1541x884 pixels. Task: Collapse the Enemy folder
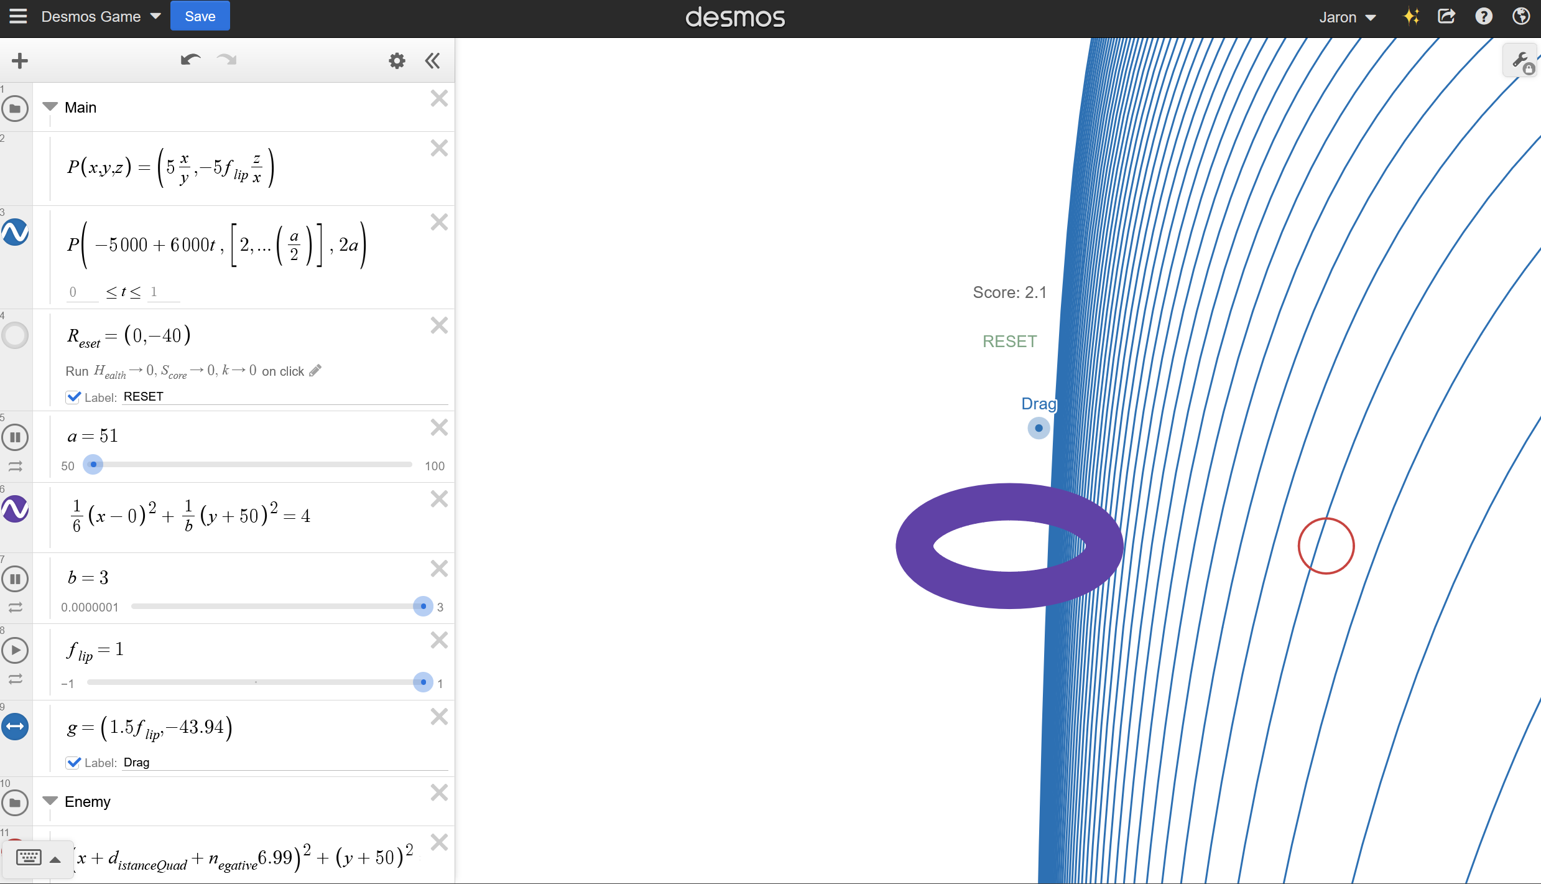(x=50, y=801)
